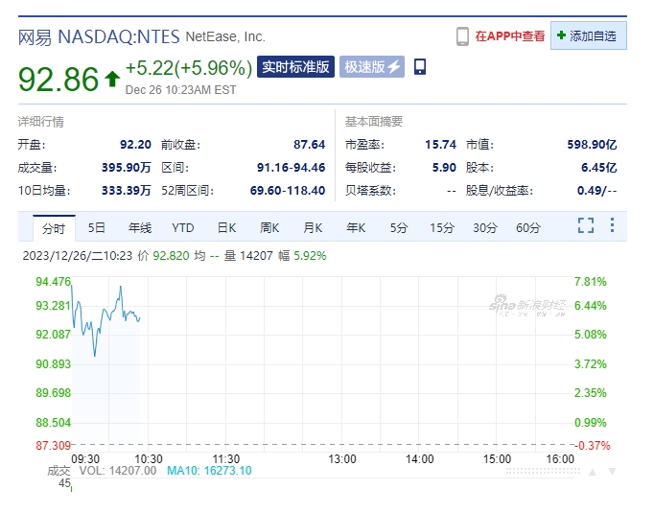Switch to 极速版 lightning mode
This screenshot has height=513, width=654.
point(372,67)
